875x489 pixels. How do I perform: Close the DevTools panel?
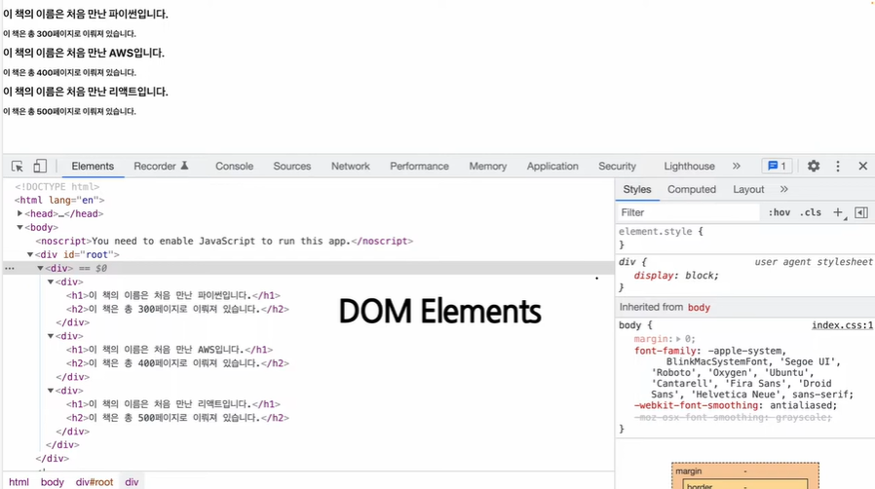point(862,167)
